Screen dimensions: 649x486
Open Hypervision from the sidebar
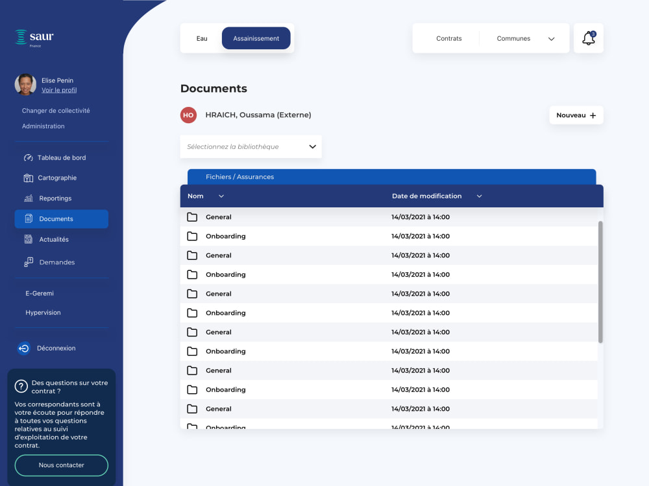(x=43, y=312)
